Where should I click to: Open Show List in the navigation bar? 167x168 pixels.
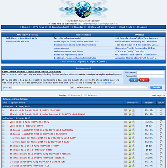click(95, 27)
